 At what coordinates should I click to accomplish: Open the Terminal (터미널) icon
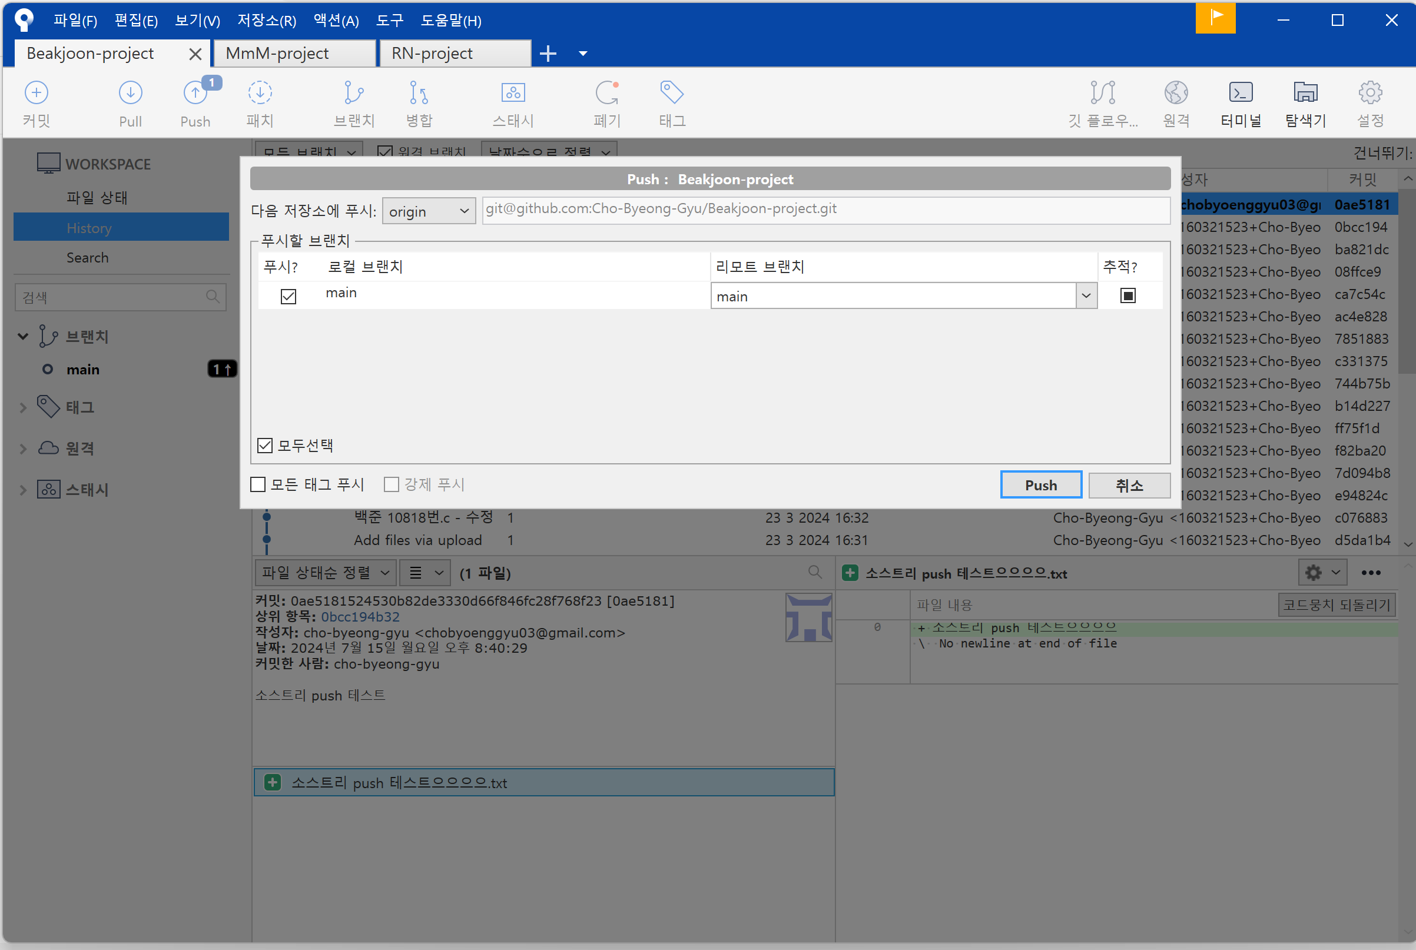(1241, 103)
